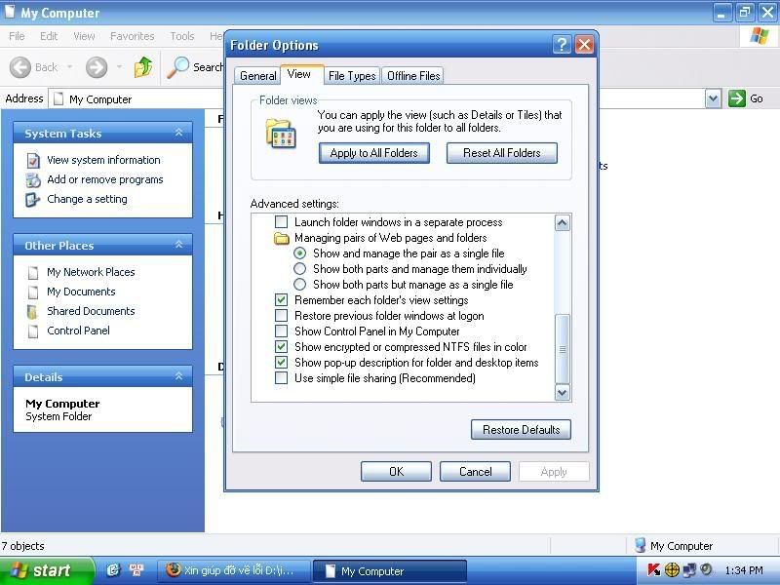Click the Managing pairs folder icon in list

tap(282, 238)
